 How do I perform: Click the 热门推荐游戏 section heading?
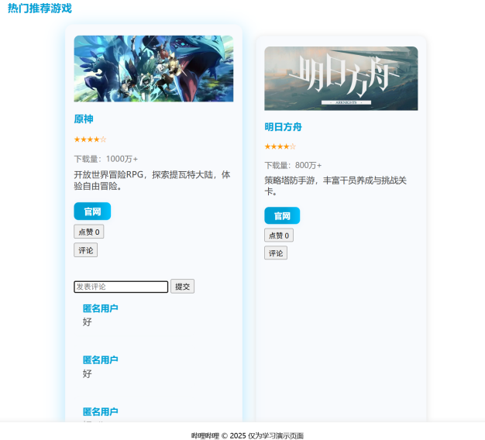tap(40, 9)
